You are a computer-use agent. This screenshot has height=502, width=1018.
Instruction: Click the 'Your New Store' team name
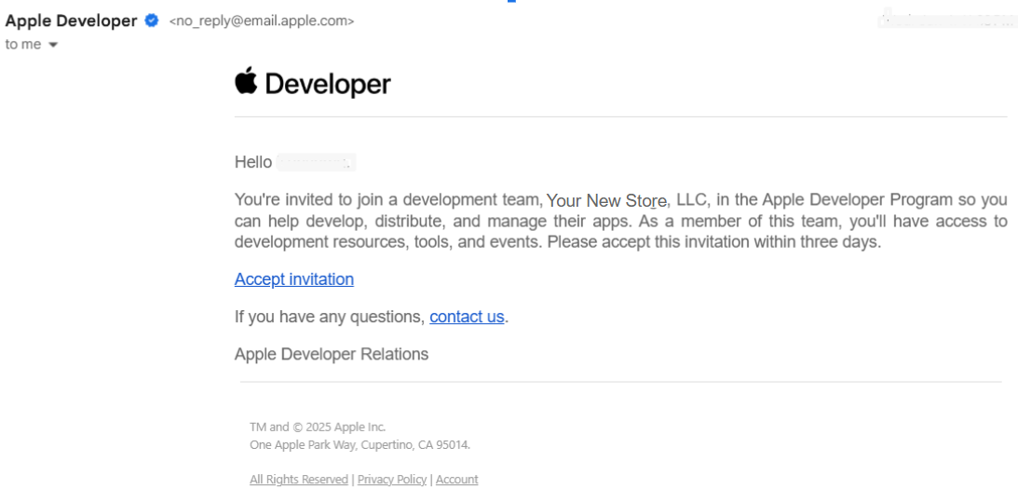(606, 200)
